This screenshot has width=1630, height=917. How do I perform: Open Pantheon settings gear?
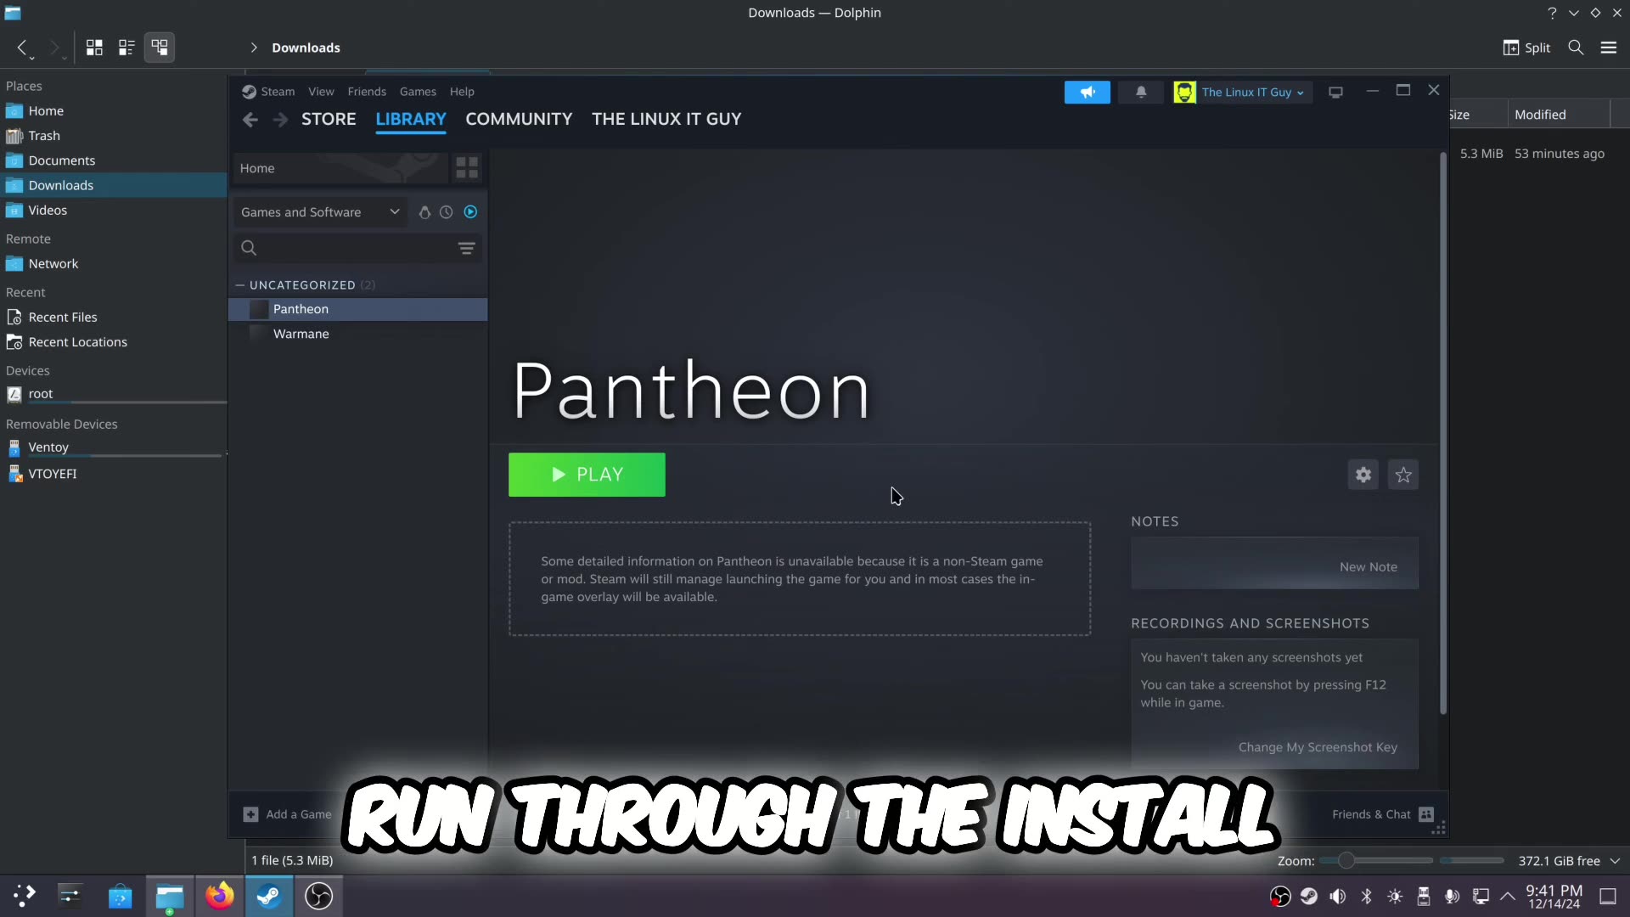[x=1363, y=475]
